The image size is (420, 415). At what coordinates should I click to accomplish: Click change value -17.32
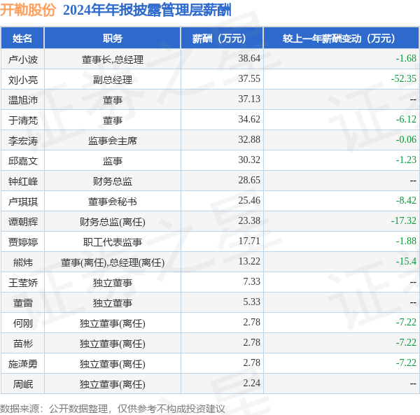pyautogui.click(x=404, y=221)
